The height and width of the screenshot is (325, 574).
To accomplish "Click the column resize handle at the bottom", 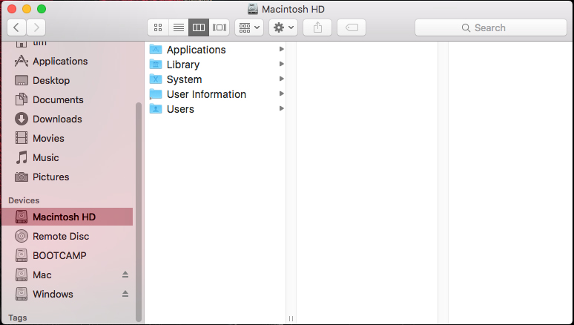I will [291, 318].
